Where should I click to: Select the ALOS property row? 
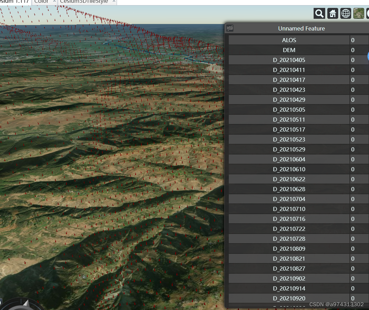point(299,40)
